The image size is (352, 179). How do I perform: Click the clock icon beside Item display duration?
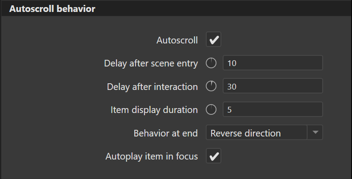coord(211,109)
